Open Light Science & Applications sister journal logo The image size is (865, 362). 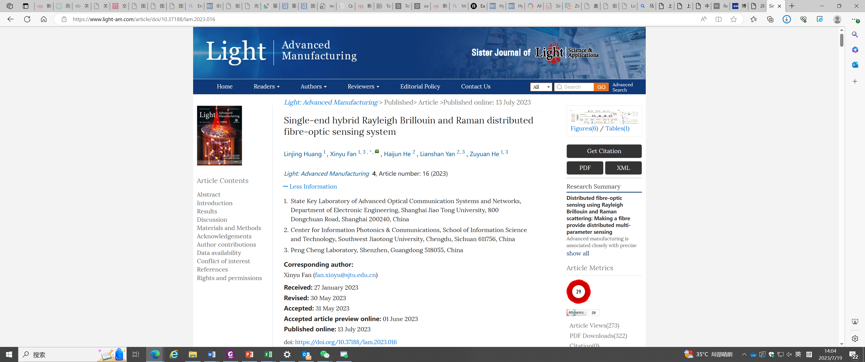point(567,53)
